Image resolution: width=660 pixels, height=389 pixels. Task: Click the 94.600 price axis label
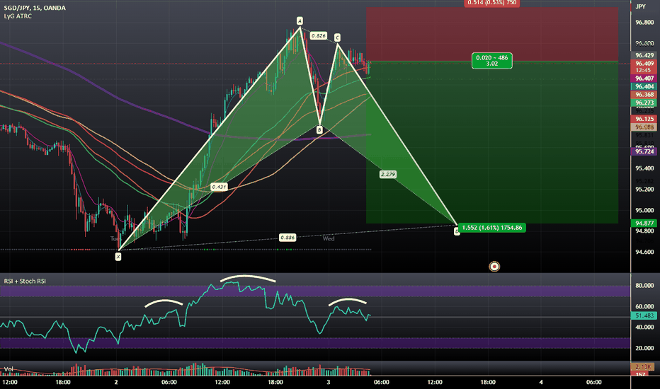tap(644, 252)
